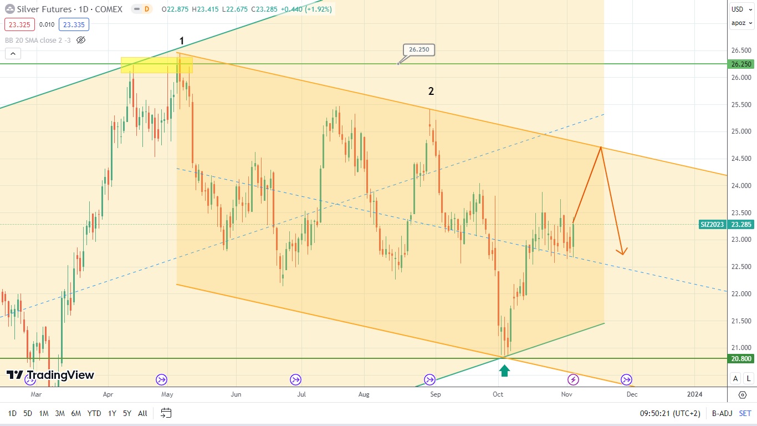Click the 20.800 price level label on axis
This screenshot has height=426, width=757.
click(741, 359)
